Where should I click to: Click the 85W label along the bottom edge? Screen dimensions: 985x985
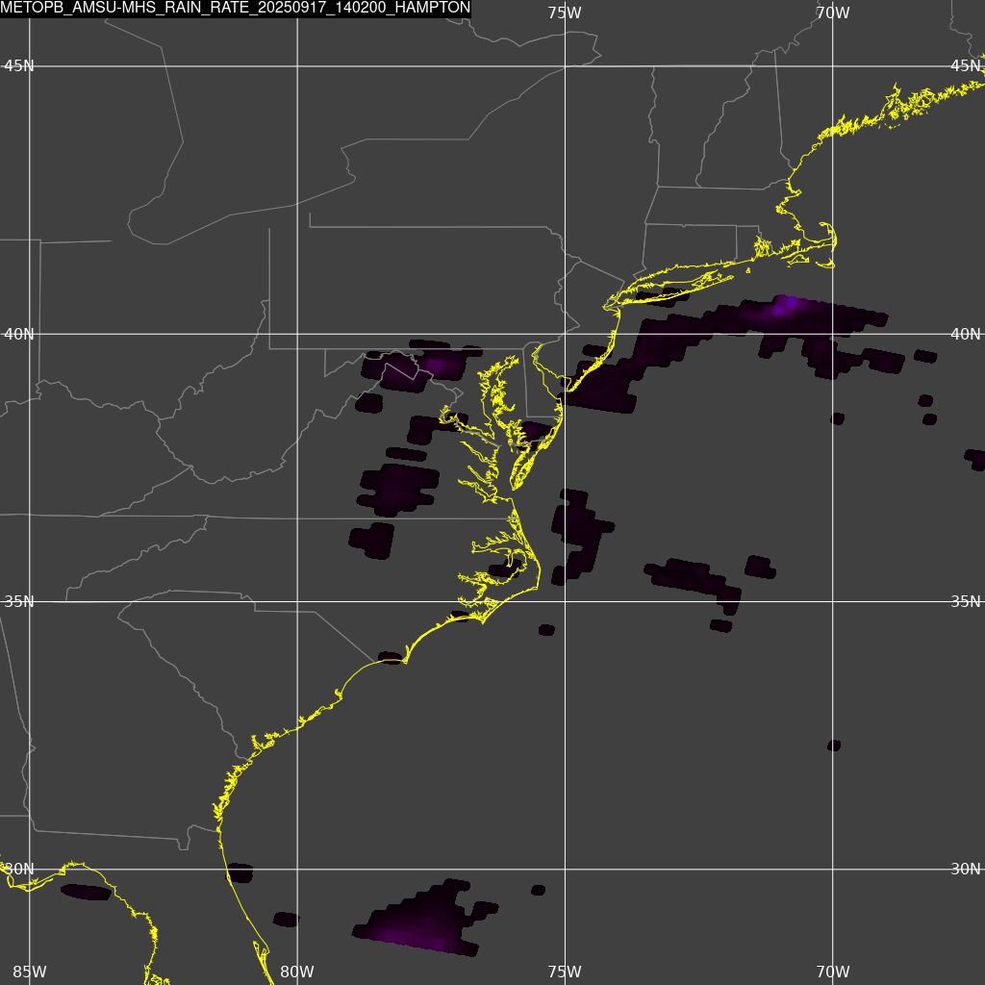(30, 972)
